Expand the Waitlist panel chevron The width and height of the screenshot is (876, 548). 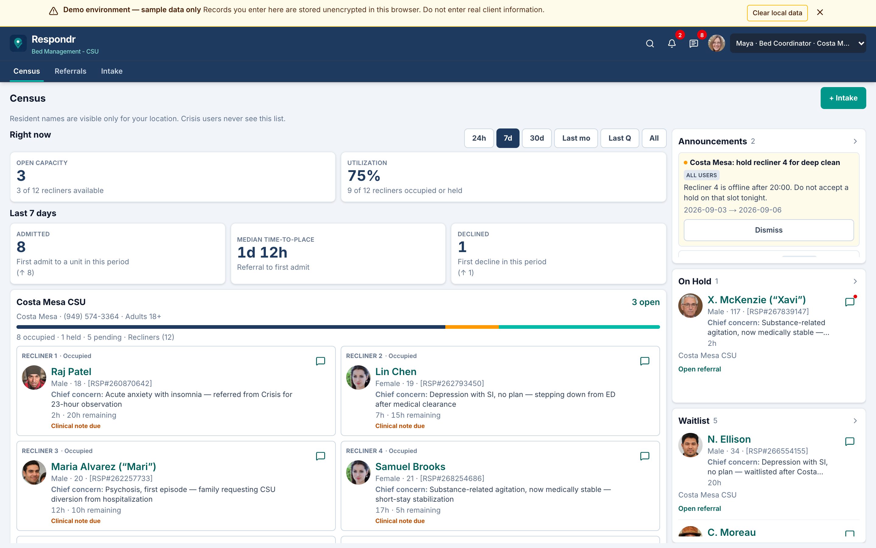pyautogui.click(x=855, y=421)
